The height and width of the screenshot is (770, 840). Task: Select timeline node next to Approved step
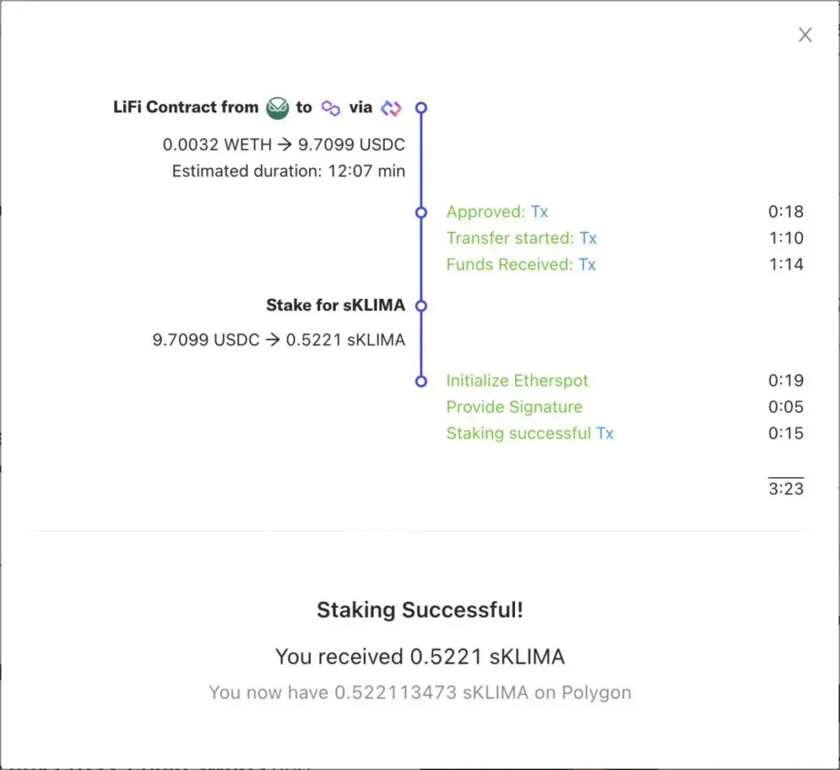tap(421, 213)
